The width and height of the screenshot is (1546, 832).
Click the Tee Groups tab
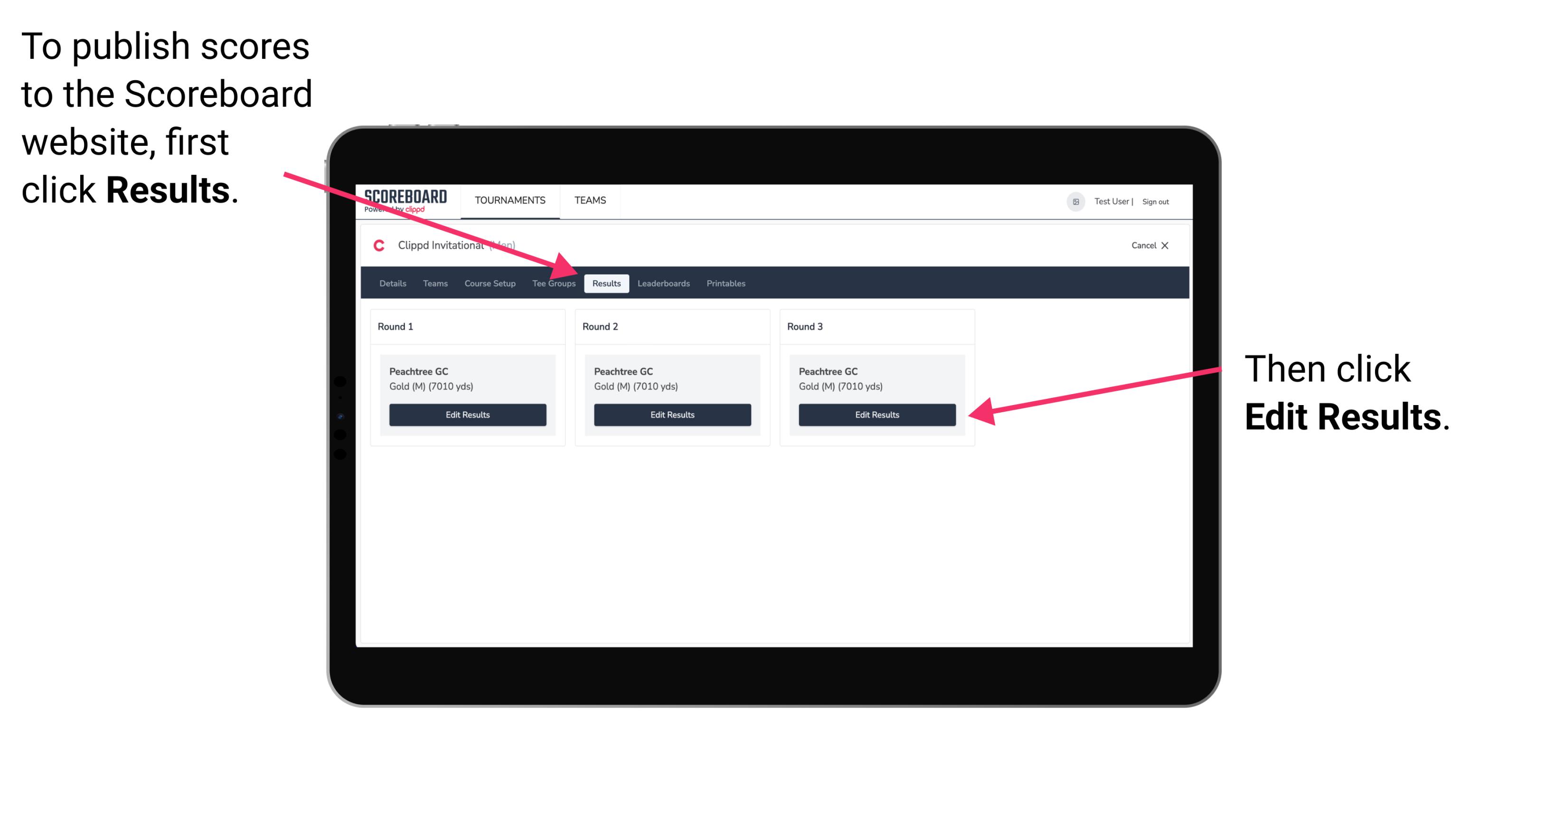[x=552, y=283]
